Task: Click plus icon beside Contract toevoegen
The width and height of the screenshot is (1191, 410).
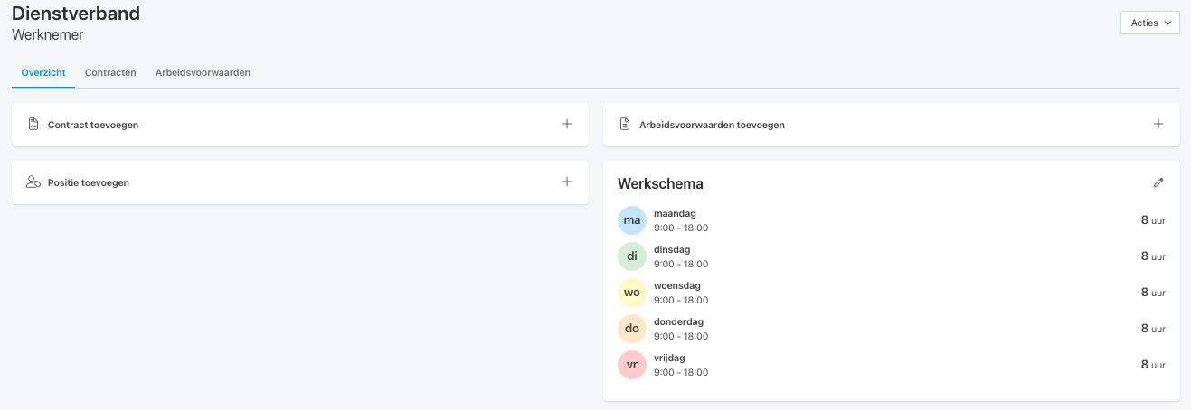Action: coord(567,125)
